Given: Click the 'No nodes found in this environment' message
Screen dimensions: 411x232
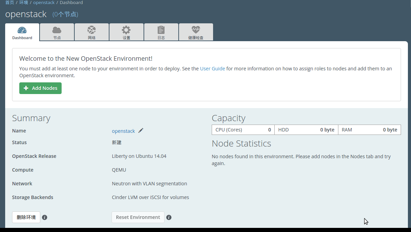Looking at the screenshot, I should 301,160.
